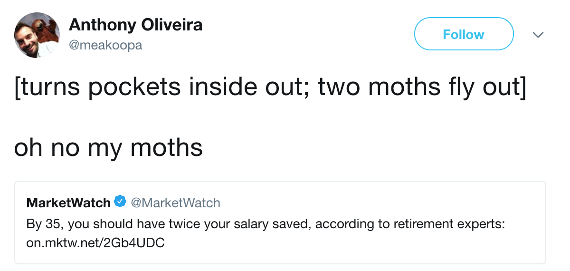
Task: Open the on.mktw.net/2Gb4UDC link
Action: coord(95,243)
